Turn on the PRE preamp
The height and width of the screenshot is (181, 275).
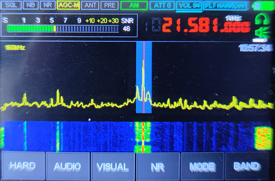110,5
